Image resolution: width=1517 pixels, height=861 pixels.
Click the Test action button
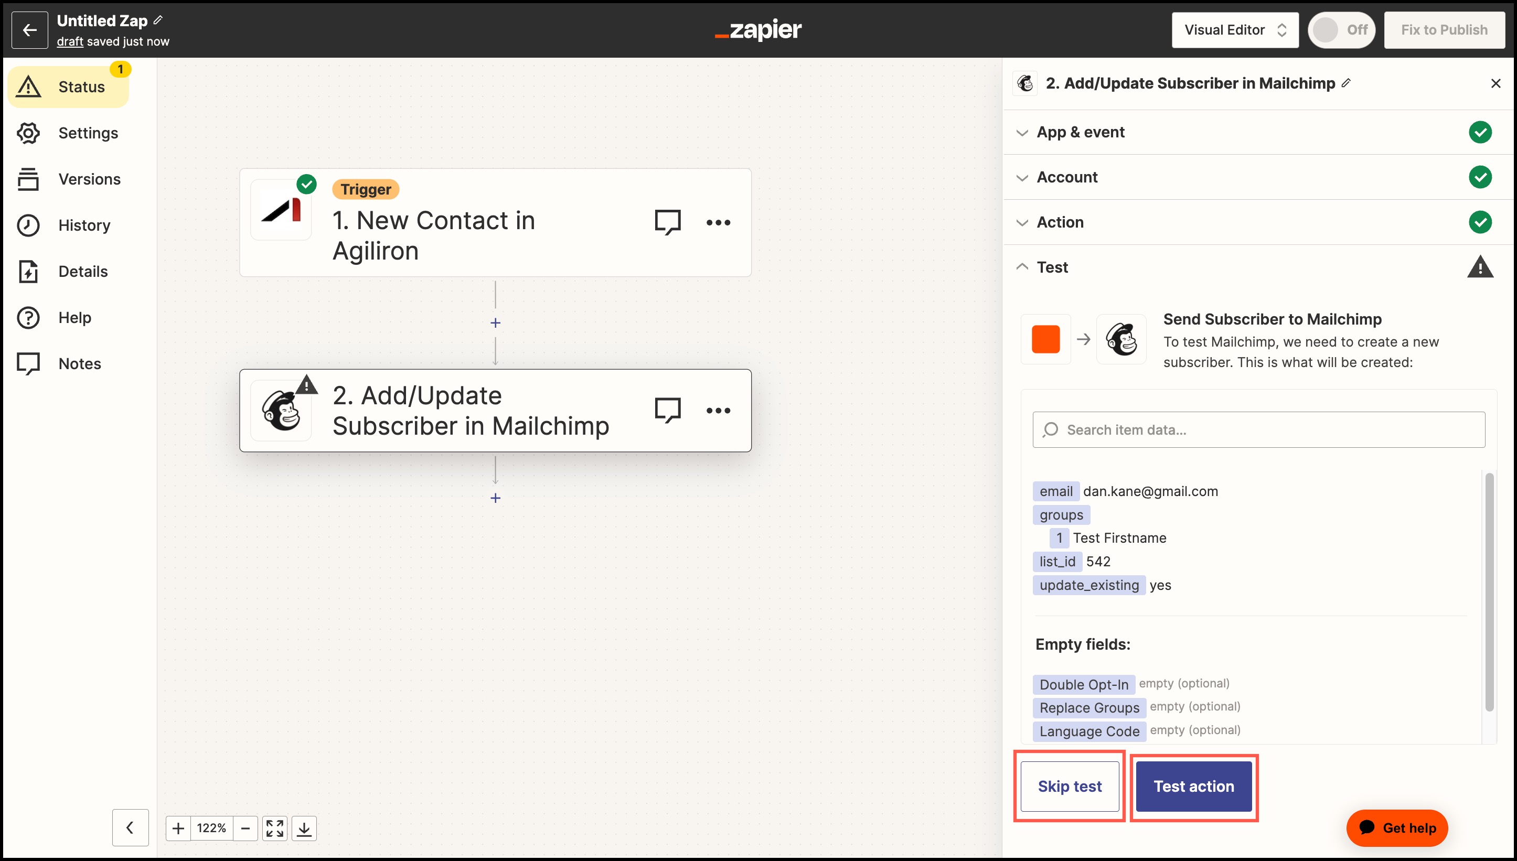point(1193,786)
